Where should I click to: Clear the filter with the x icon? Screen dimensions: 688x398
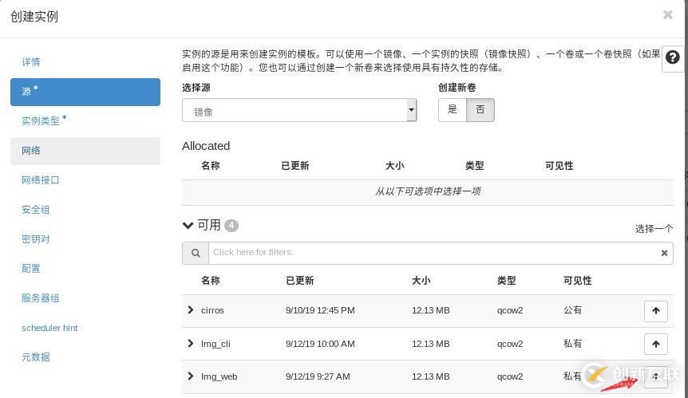(664, 253)
